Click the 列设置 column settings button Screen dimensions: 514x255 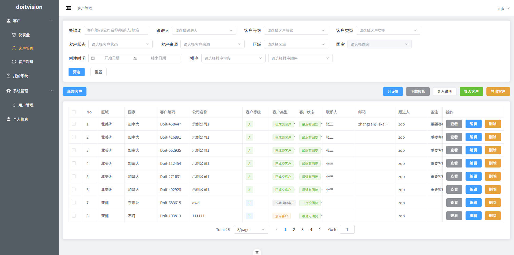[x=393, y=92]
